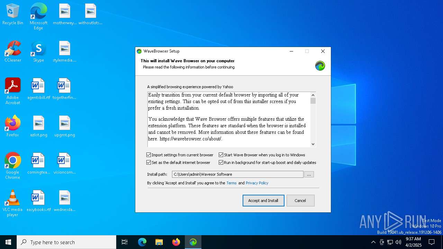This screenshot has width=443, height=249.
Task: Open the Terms link
Action: (x=232, y=183)
